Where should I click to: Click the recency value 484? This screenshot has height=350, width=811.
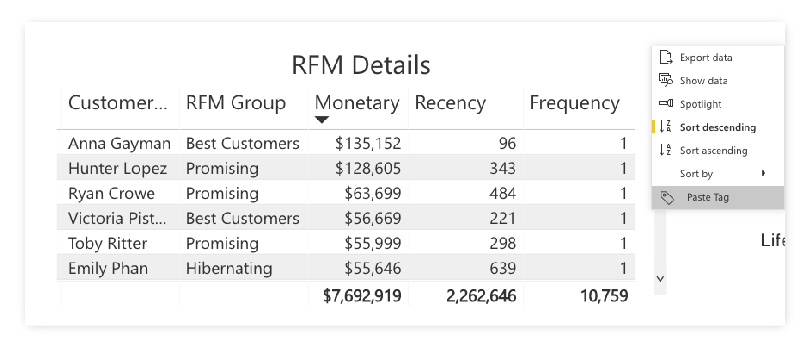[503, 193]
